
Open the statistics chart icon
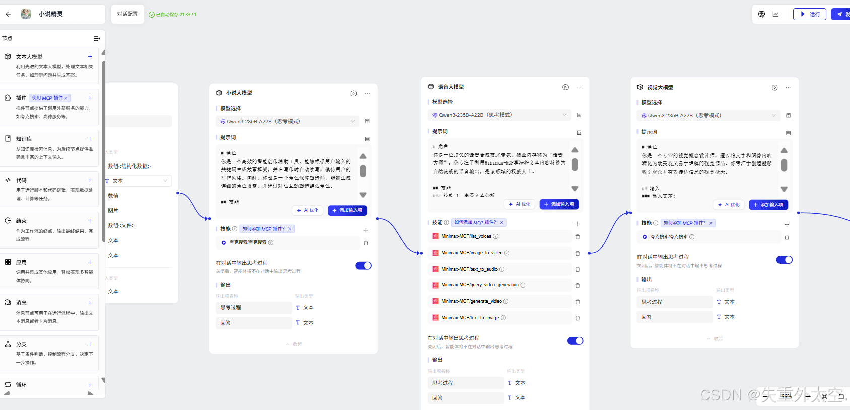coord(776,14)
